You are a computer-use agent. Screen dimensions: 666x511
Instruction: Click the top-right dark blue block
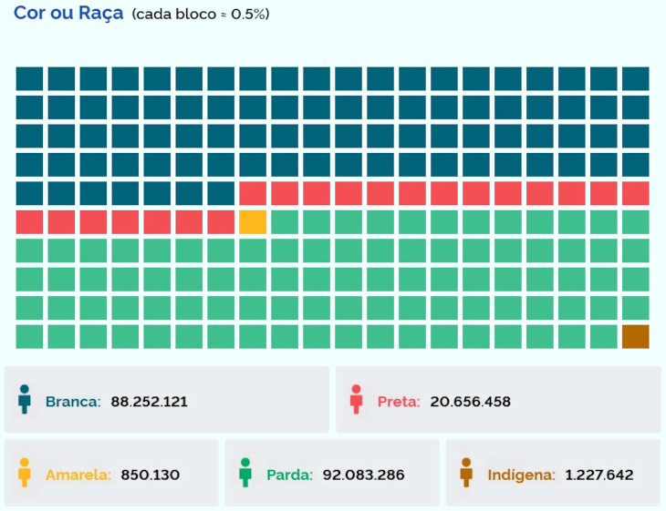(x=635, y=78)
